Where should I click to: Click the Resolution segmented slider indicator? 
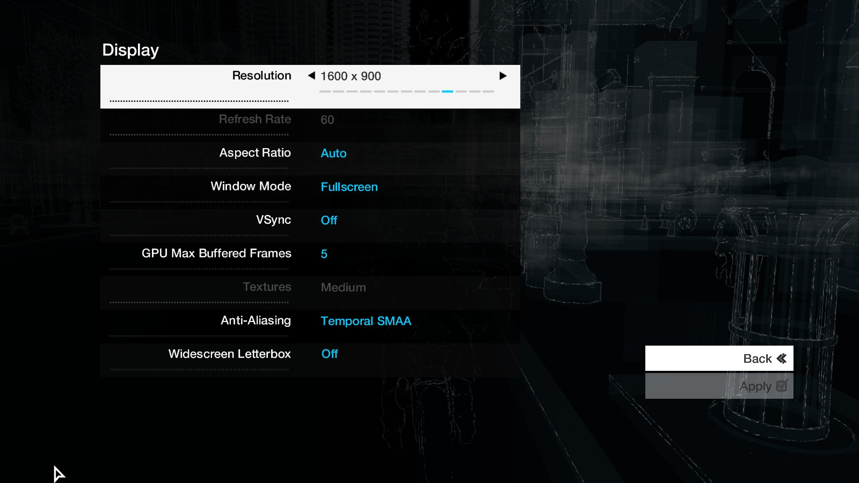406,92
